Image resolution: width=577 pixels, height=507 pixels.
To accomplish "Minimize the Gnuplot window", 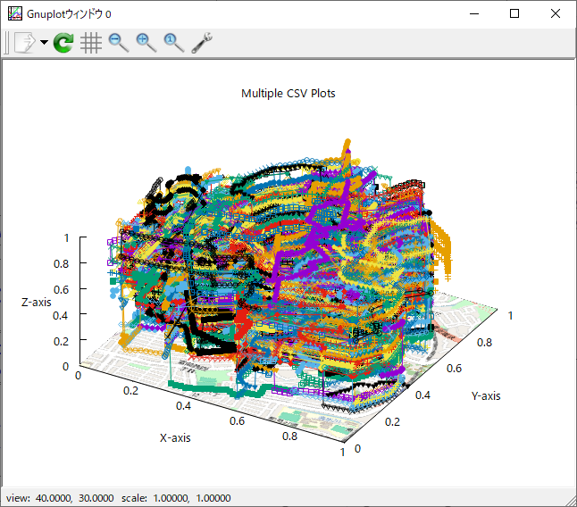I will click(473, 13).
